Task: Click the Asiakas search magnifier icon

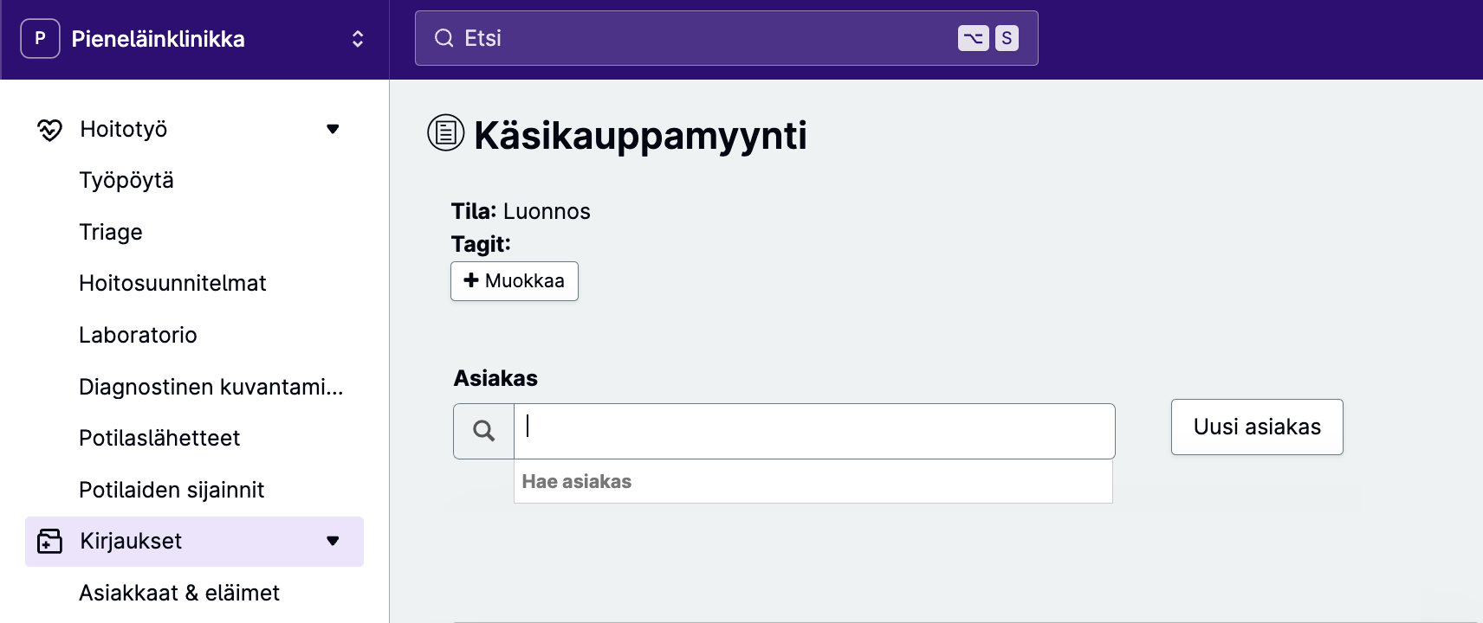Action: click(x=483, y=431)
